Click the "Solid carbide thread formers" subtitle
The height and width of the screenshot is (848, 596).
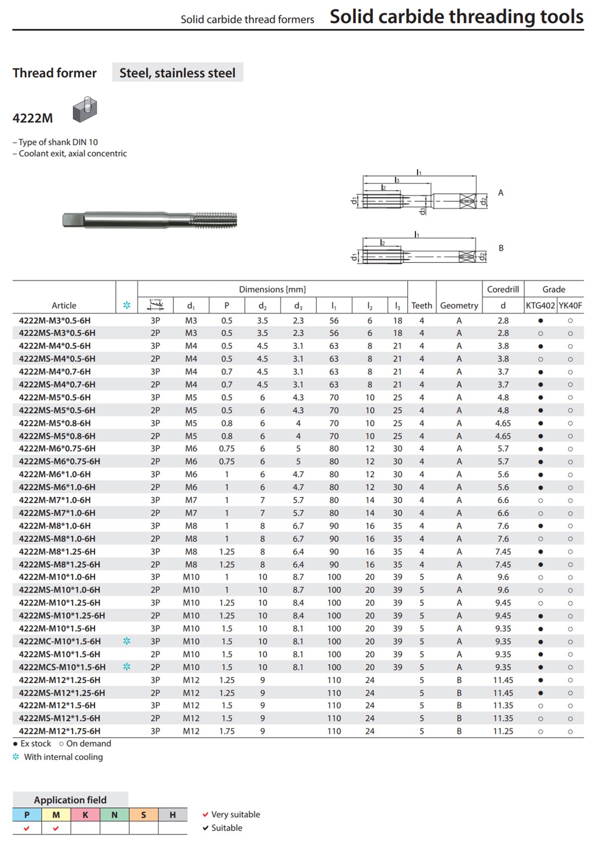pyautogui.click(x=247, y=19)
